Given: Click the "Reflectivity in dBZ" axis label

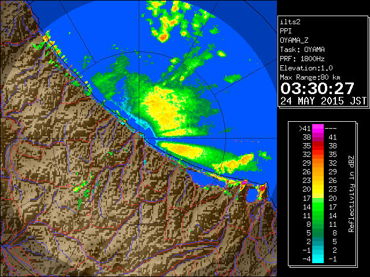Looking at the screenshot, I should coord(351,194).
